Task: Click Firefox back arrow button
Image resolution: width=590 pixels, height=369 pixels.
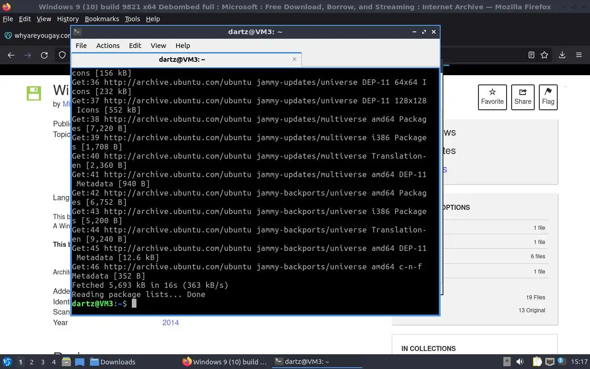Action: click(11, 55)
